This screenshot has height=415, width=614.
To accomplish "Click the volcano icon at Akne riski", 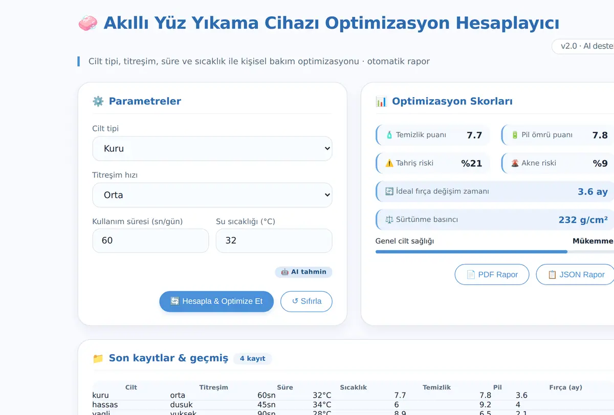I will coord(515,163).
